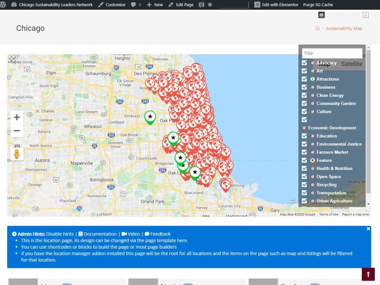This screenshot has width=380, height=285.
Task: Open Customize from the admin bar
Action: coord(112,5)
